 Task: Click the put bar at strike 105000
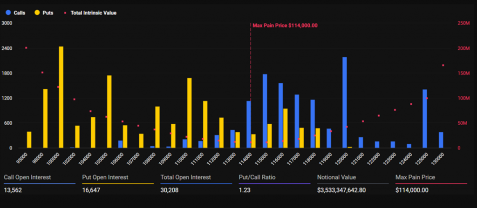click(109, 112)
